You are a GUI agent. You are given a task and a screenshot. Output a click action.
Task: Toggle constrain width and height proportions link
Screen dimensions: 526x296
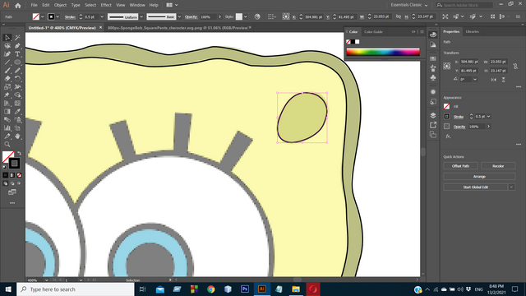pyautogui.click(x=515, y=66)
